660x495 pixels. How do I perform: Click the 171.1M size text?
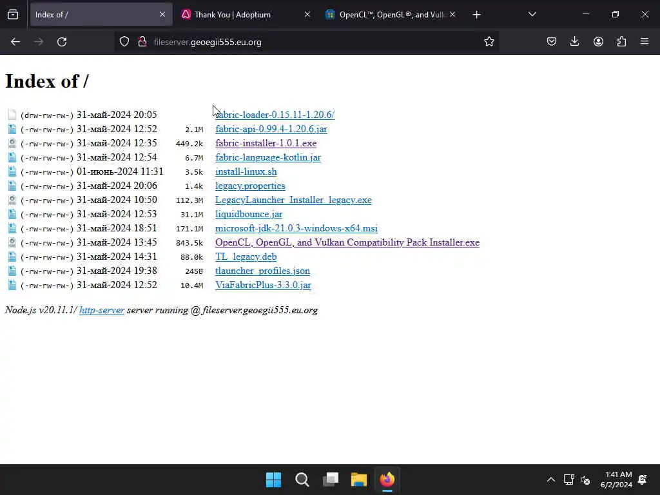189,229
